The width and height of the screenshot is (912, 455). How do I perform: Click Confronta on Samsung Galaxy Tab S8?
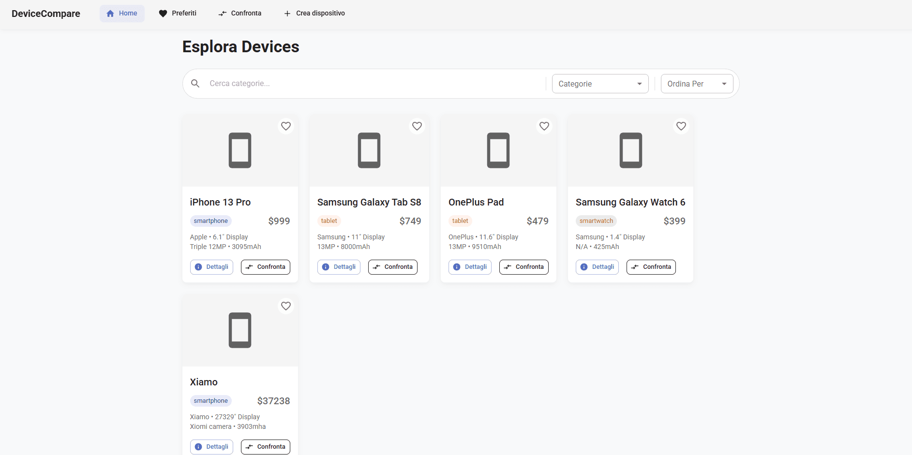(393, 267)
